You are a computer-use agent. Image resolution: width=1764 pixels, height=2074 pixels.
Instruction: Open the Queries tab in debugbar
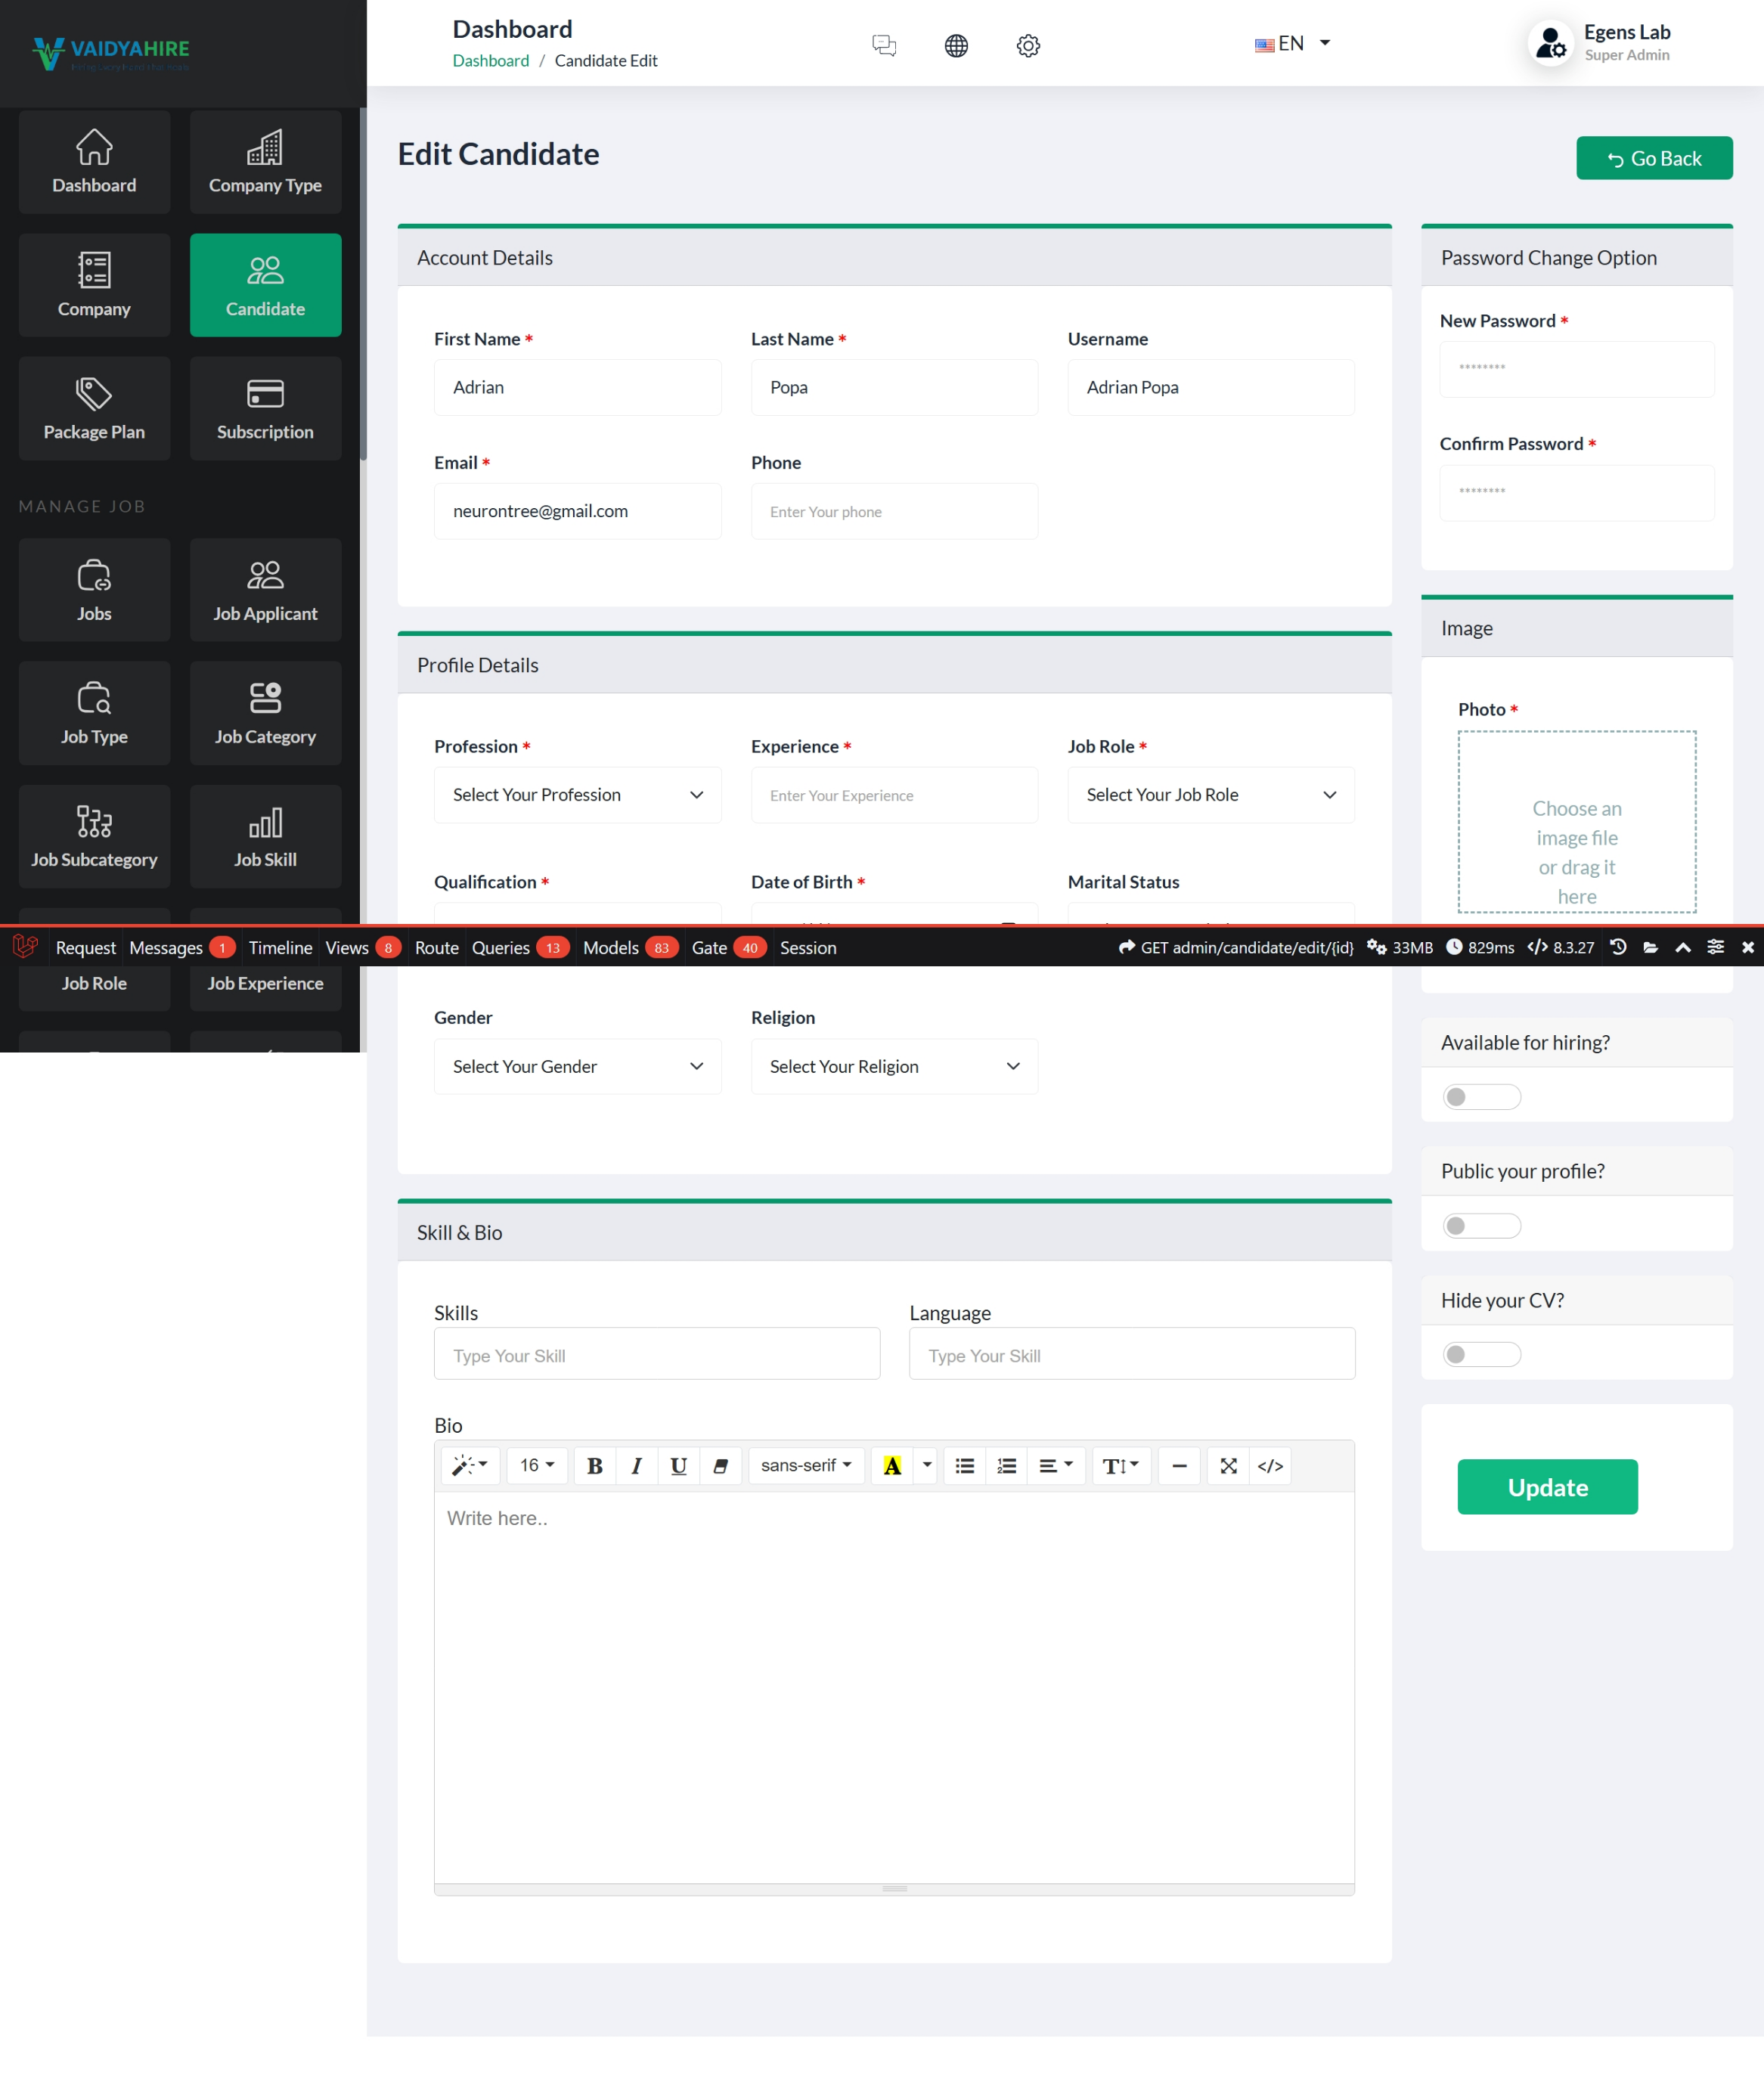click(x=501, y=947)
